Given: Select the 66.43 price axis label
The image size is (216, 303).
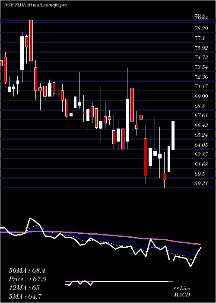Looking at the screenshot, I should point(201,126).
